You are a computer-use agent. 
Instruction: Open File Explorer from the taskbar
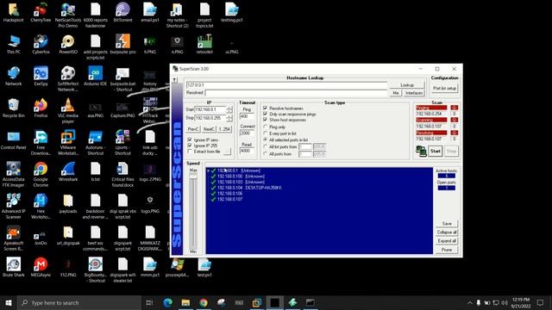[185, 302]
